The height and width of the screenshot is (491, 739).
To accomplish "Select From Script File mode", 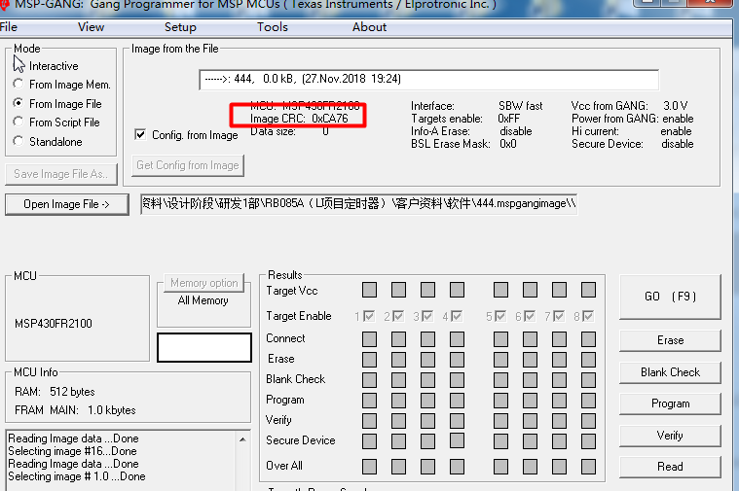I will (18, 122).
